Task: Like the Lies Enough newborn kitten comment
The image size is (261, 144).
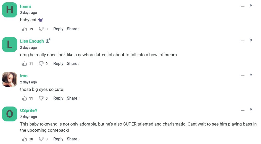Action: pos(25,64)
